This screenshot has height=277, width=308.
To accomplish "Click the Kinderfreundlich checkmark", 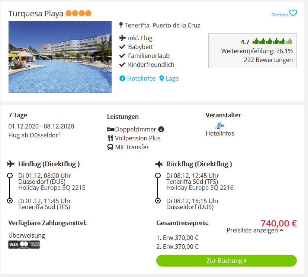I will click(122, 65).
